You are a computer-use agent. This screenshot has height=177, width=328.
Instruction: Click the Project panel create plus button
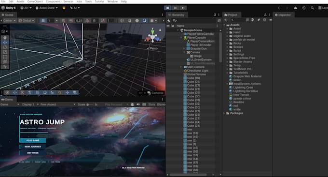[x=226, y=20]
